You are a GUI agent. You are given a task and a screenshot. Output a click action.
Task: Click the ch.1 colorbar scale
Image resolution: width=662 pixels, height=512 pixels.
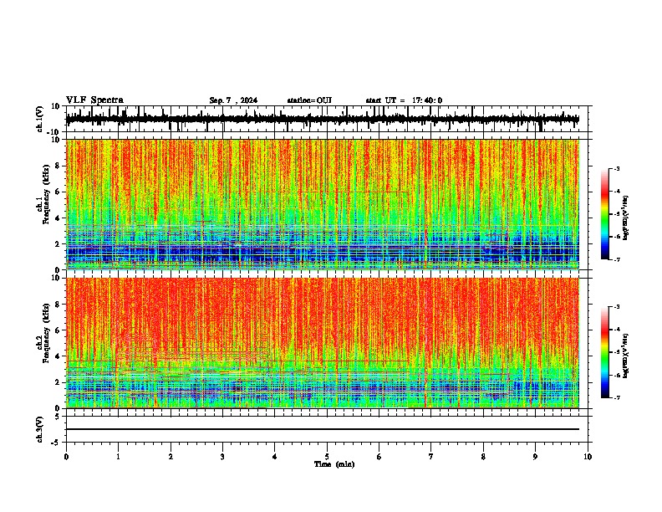[604, 213]
